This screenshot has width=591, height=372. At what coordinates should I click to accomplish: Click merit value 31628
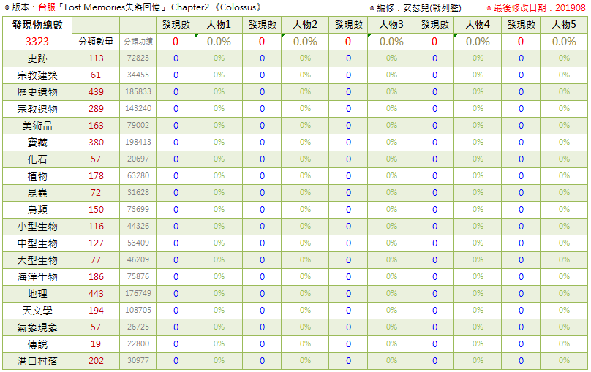138,192
